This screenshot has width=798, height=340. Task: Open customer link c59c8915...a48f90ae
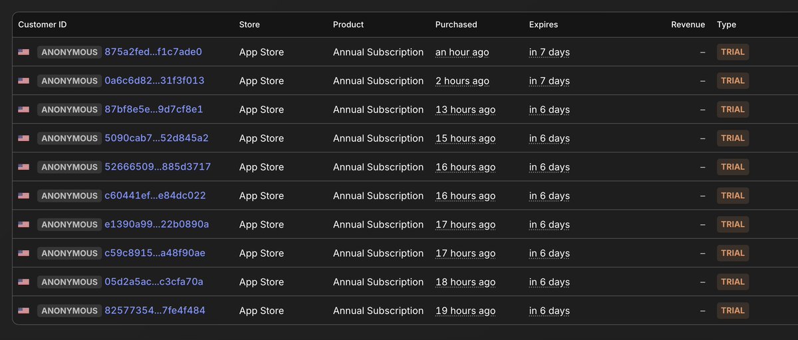[x=155, y=253]
